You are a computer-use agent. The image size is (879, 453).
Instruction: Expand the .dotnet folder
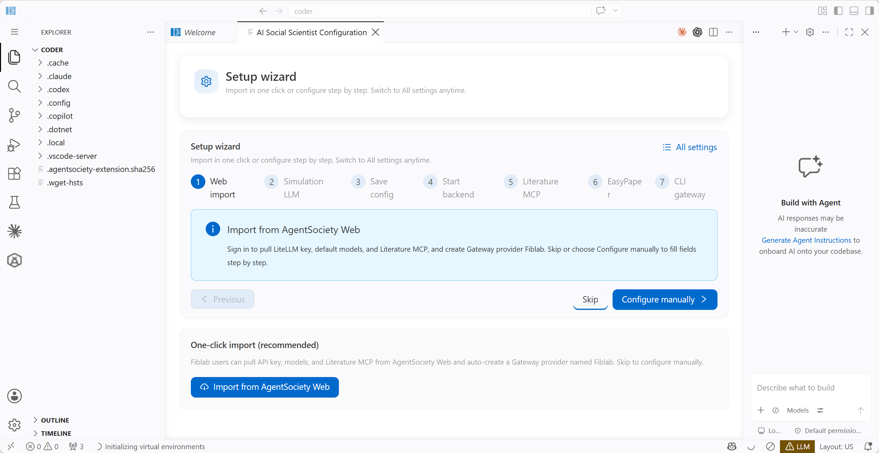tap(96, 129)
